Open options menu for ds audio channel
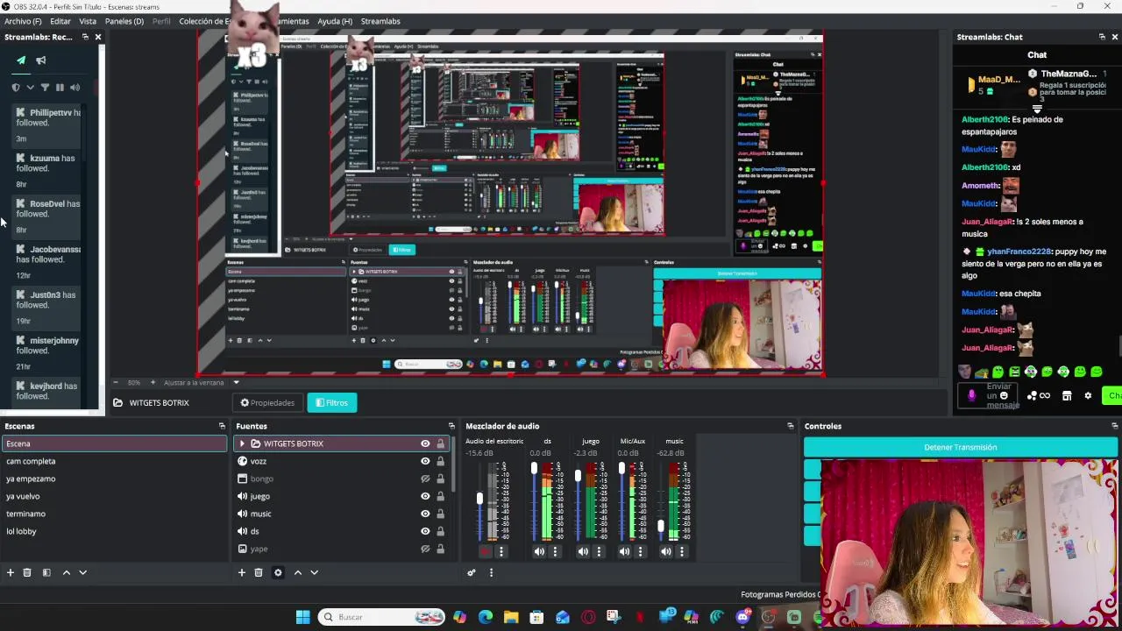Viewport: 1122px width, 631px height. [x=555, y=551]
